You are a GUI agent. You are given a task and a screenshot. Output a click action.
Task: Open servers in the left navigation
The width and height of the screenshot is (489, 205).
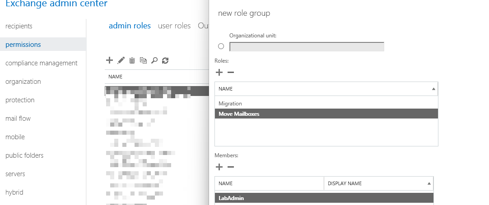15,174
